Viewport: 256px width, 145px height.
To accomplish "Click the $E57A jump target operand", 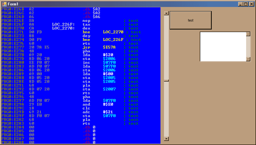I will coord(109,47).
